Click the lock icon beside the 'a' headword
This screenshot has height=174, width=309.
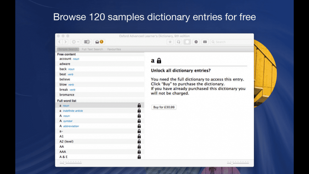coord(159,61)
